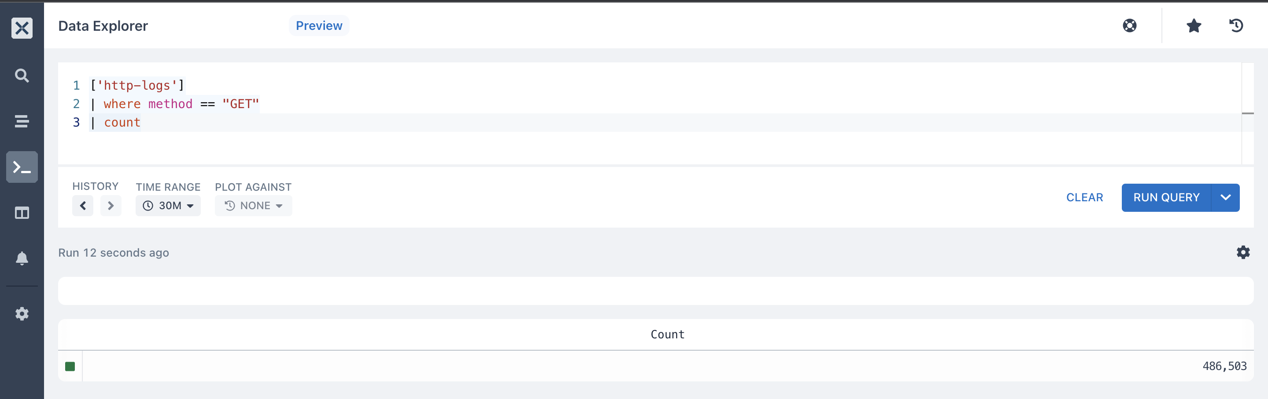Image resolution: width=1268 pixels, height=399 pixels.
Task: Open the search icon in sidebar
Action: tap(22, 75)
